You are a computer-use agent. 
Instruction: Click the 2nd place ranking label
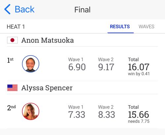pyautogui.click(x=12, y=108)
